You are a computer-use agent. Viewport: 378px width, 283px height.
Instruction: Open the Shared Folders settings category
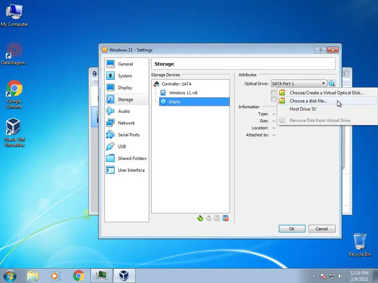(x=127, y=158)
